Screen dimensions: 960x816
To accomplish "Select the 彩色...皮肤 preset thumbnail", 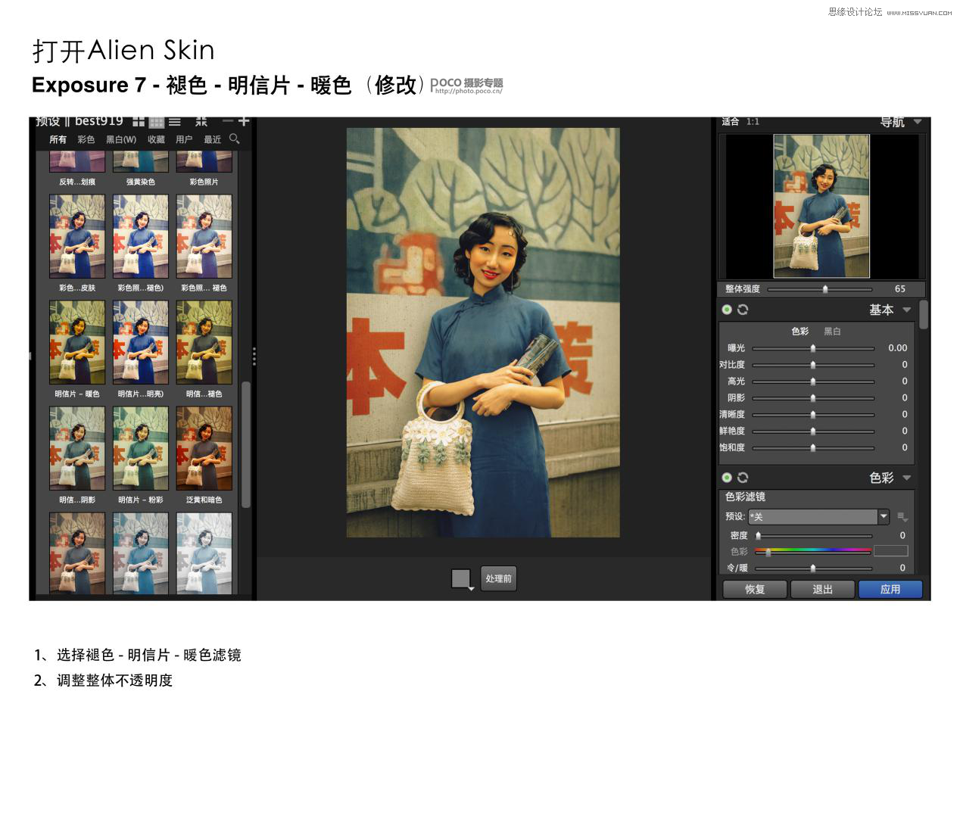I will pos(77,237).
